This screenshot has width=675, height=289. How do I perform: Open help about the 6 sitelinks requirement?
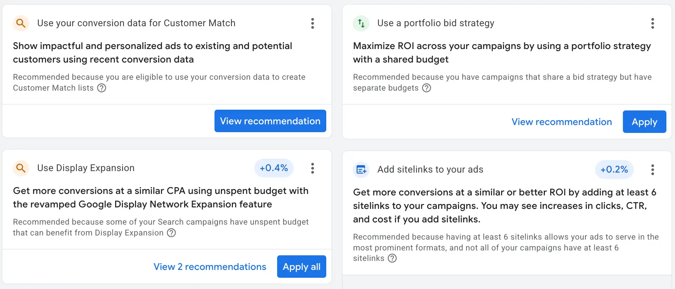(x=392, y=258)
